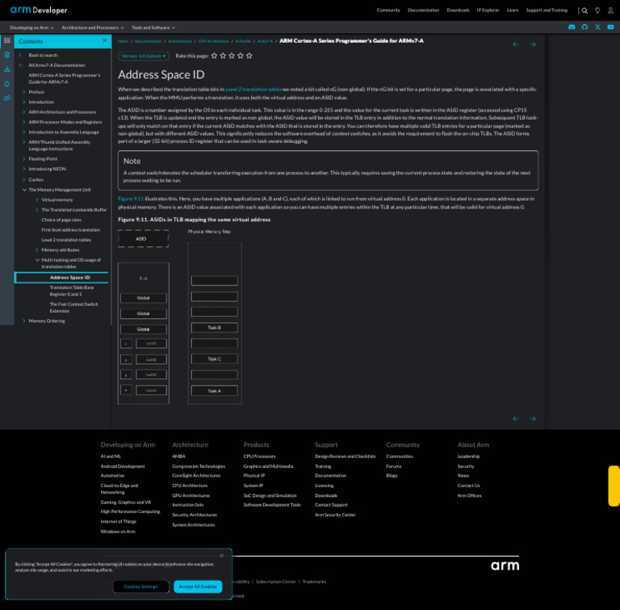This screenshot has width=620, height=610.
Task: Open Trademarks footer link
Action: click(x=314, y=582)
